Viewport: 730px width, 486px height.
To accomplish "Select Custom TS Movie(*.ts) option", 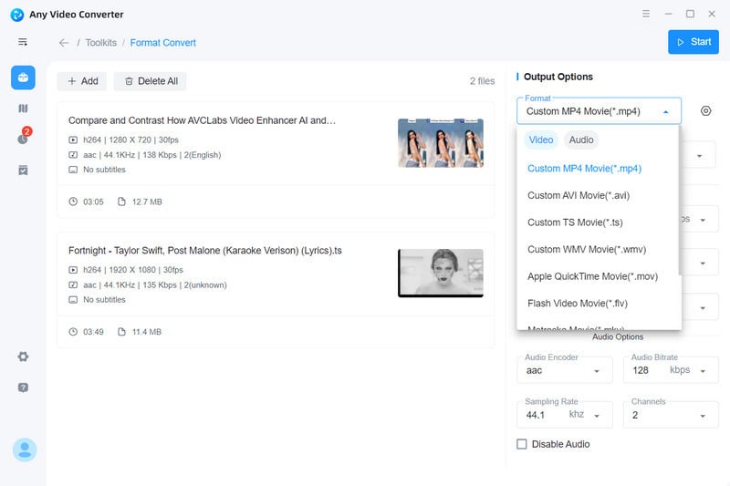I will click(598, 222).
